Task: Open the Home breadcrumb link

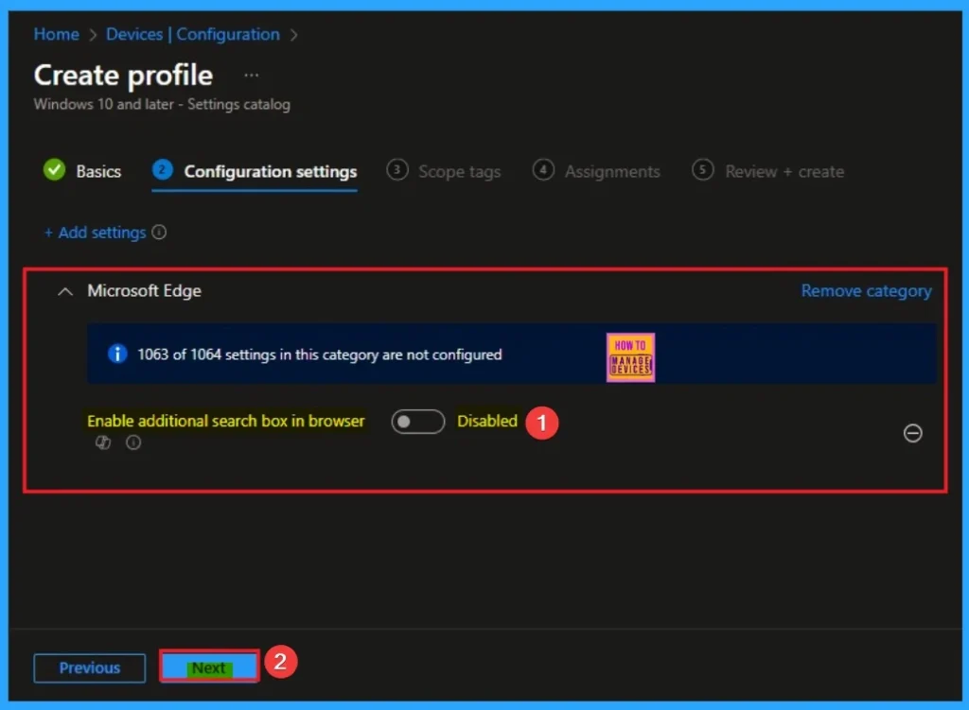Action: 56,34
